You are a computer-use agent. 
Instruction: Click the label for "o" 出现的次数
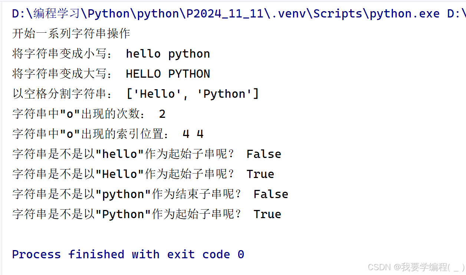tap(79, 114)
